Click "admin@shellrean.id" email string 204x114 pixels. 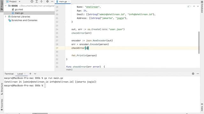click(112, 14)
